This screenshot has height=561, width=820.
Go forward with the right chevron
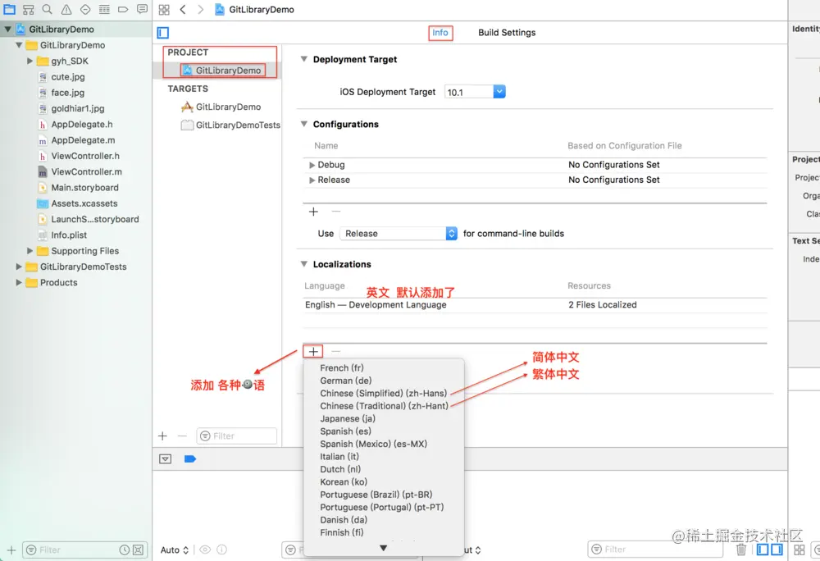pyautogui.click(x=200, y=9)
